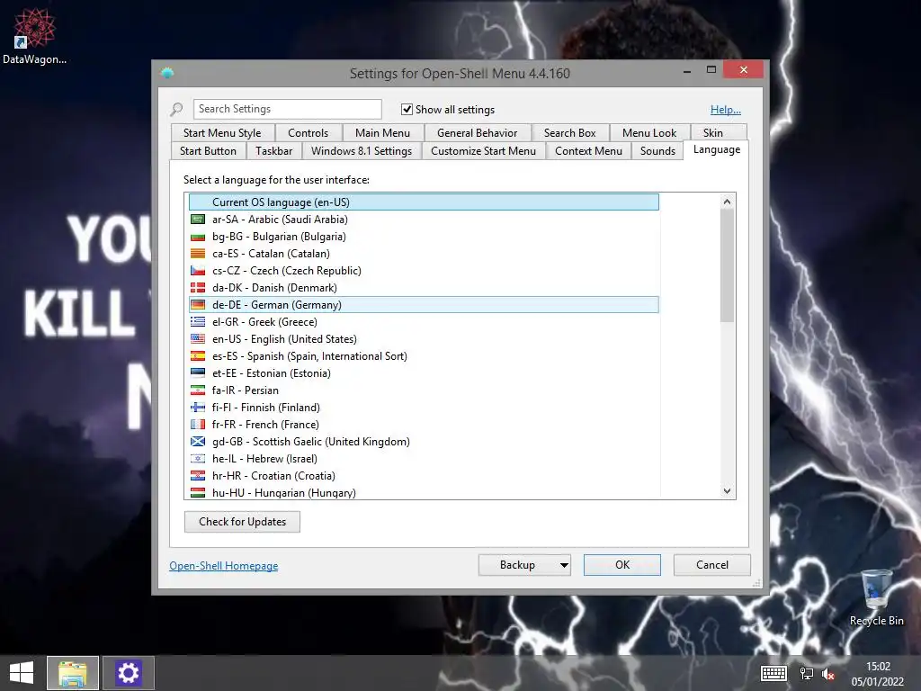Click the Catalan flag icon
921x691 pixels.
(198, 253)
